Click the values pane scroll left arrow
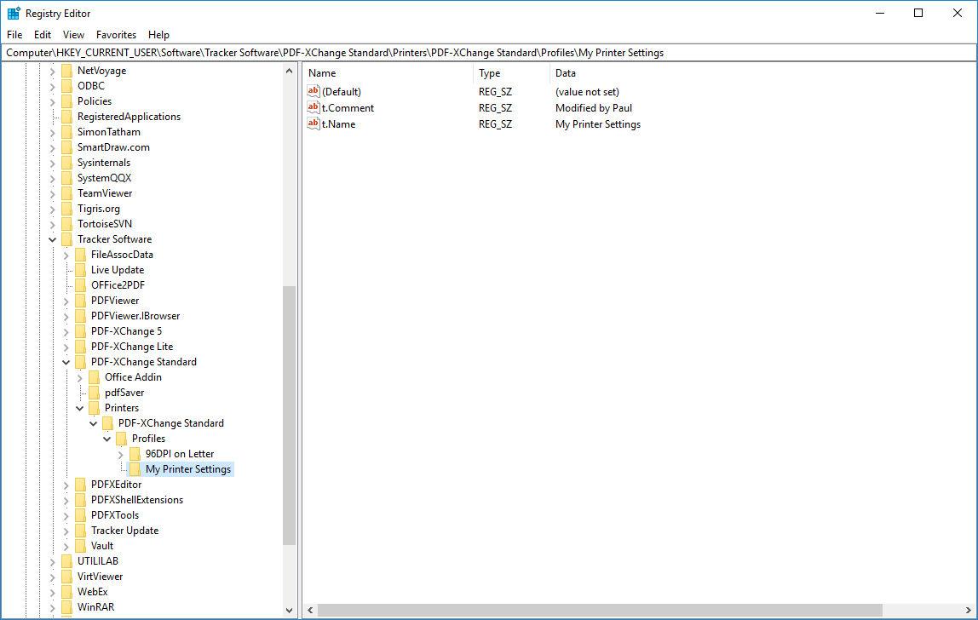 pyautogui.click(x=311, y=610)
